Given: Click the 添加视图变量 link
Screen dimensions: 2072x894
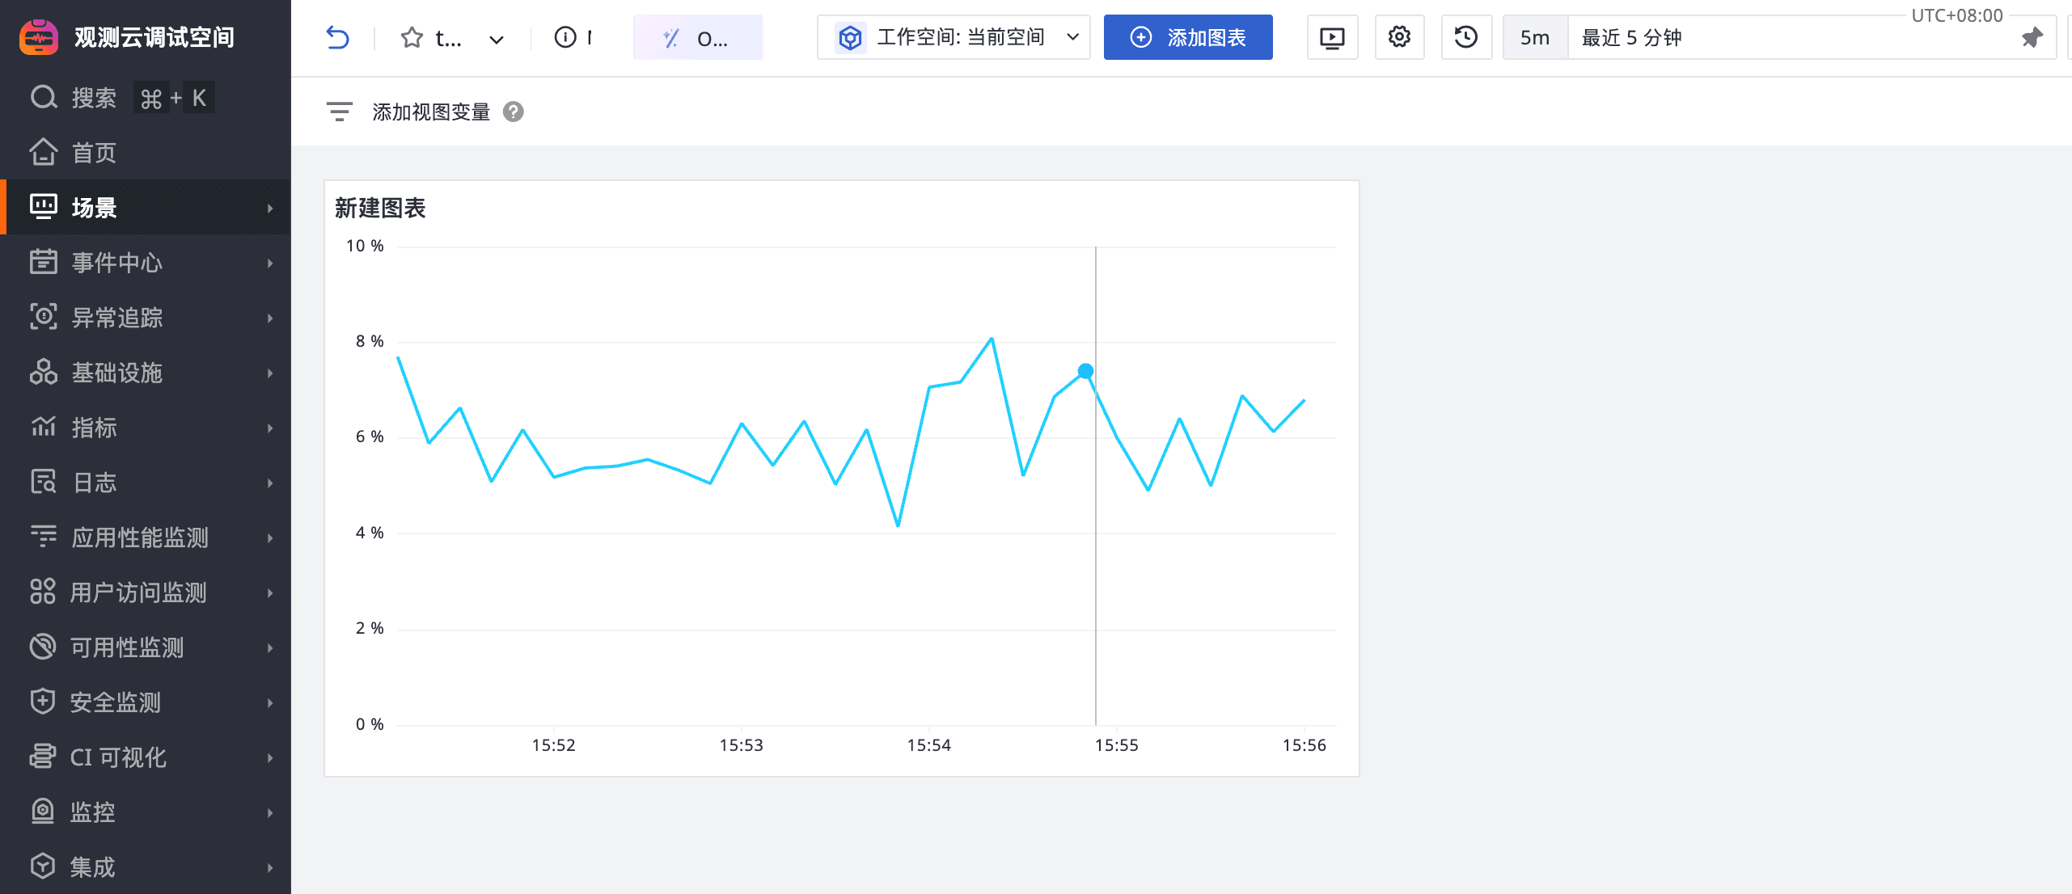Looking at the screenshot, I should point(431,112).
